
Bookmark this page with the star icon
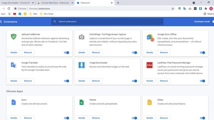pyautogui.click(x=173, y=9)
